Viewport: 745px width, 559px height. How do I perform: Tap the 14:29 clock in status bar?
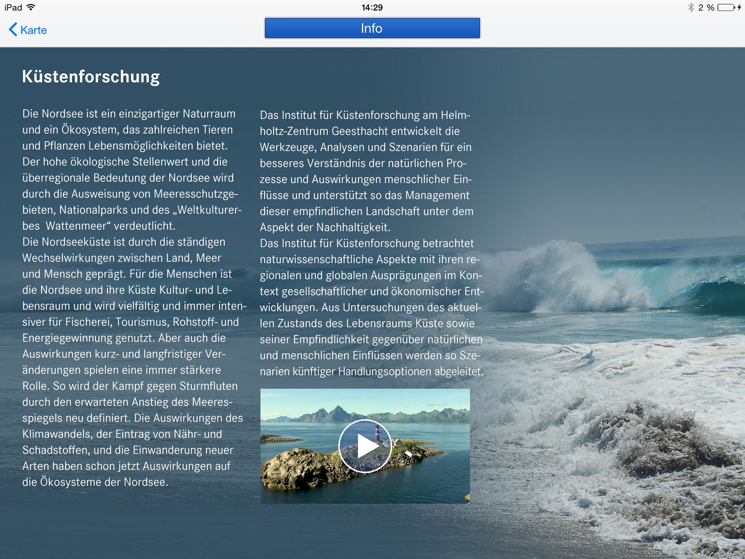click(372, 8)
